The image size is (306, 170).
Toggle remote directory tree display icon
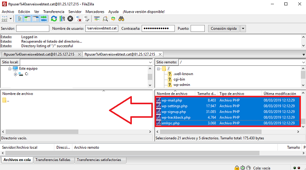pos(36,19)
